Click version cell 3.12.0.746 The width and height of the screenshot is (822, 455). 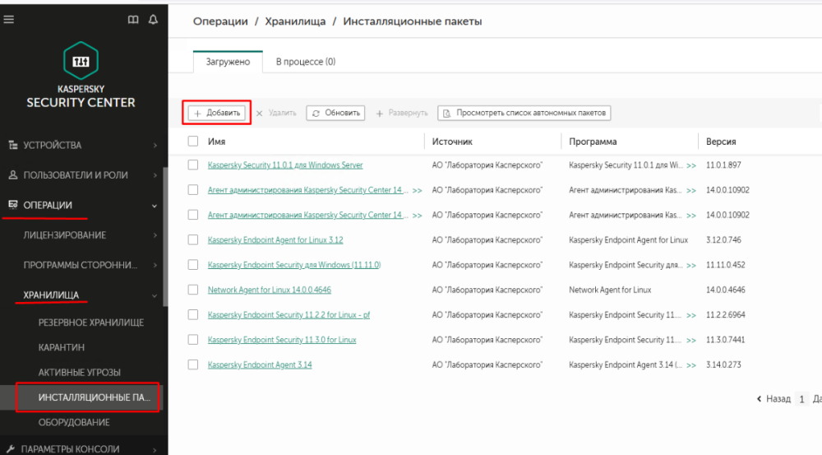(723, 239)
